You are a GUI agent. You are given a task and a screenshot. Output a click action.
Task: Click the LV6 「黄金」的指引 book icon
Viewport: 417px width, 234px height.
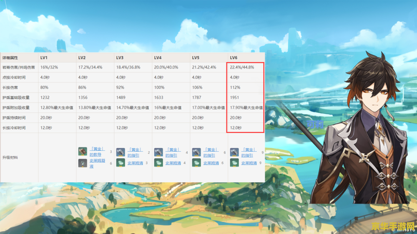[234, 152]
